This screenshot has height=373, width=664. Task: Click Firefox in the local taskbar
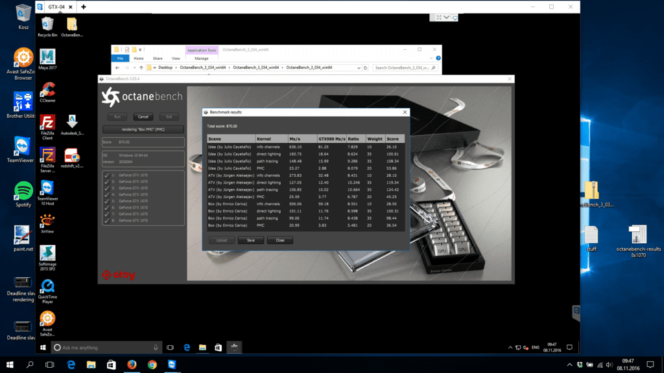[132, 365]
